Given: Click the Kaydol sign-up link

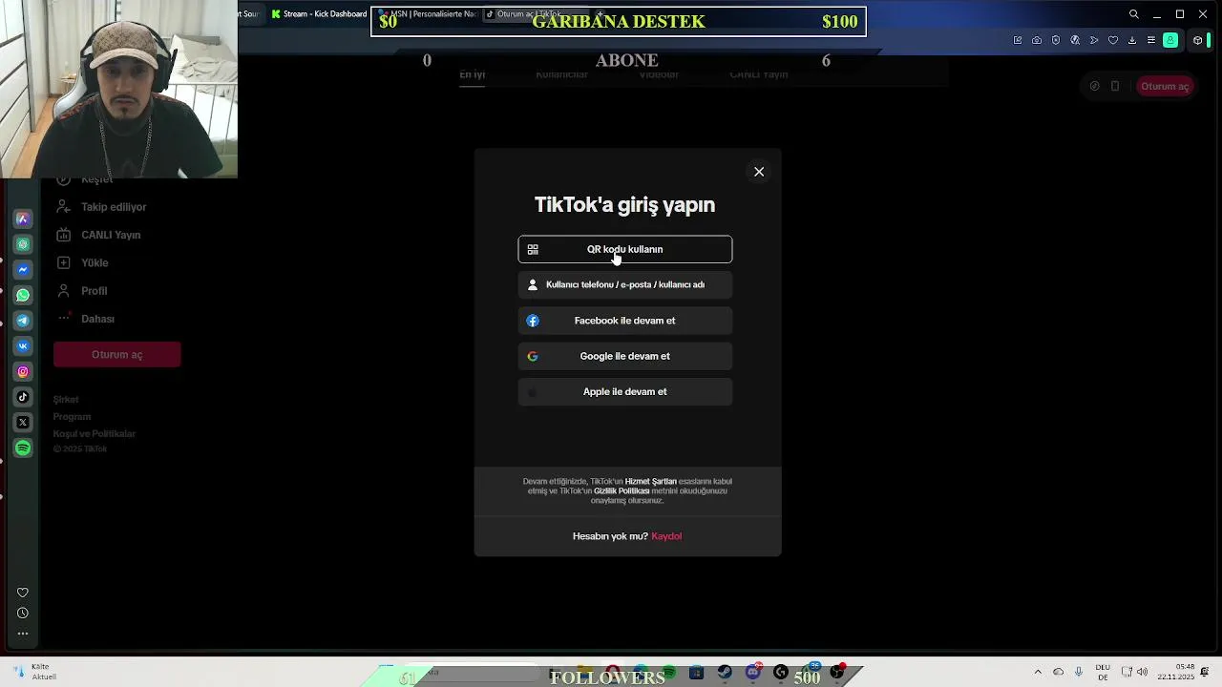Looking at the screenshot, I should pyautogui.click(x=666, y=536).
